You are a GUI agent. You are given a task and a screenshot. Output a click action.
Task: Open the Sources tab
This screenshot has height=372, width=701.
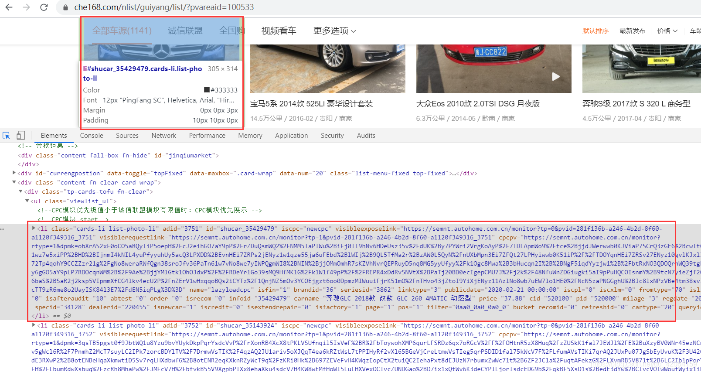tap(127, 136)
